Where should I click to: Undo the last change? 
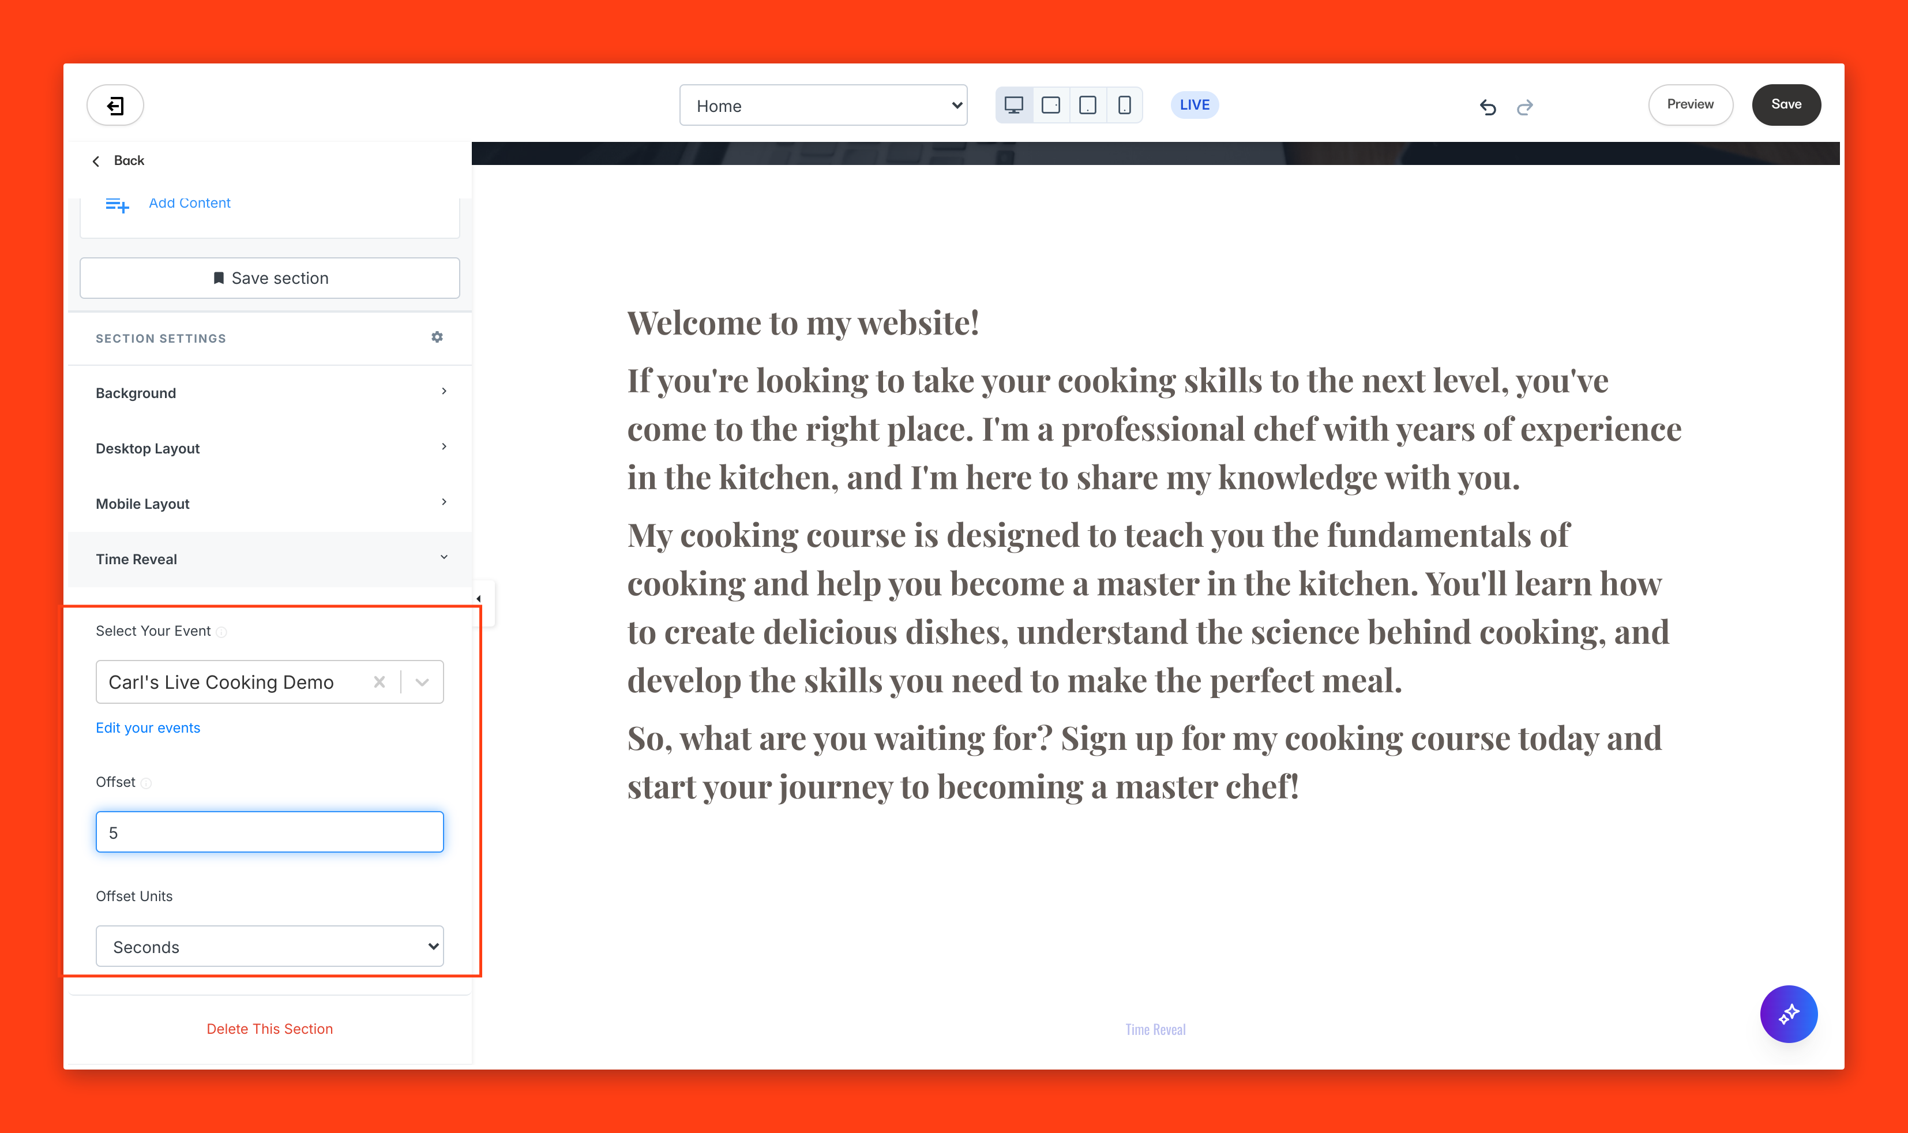1488,107
